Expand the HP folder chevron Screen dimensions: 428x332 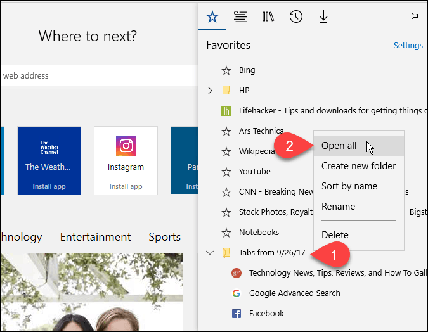click(210, 91)
